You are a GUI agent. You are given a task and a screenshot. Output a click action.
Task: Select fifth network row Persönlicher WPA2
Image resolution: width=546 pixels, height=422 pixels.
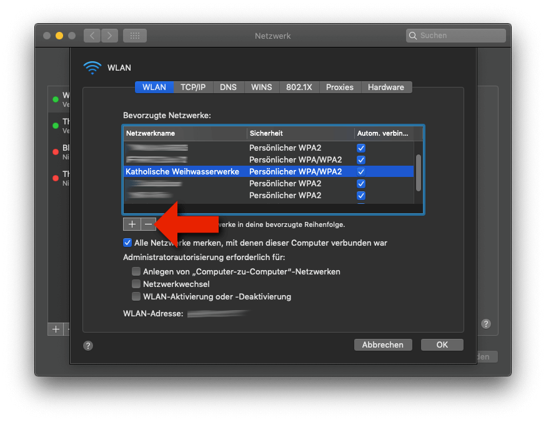pyautogui.click(x=269, y=196)
